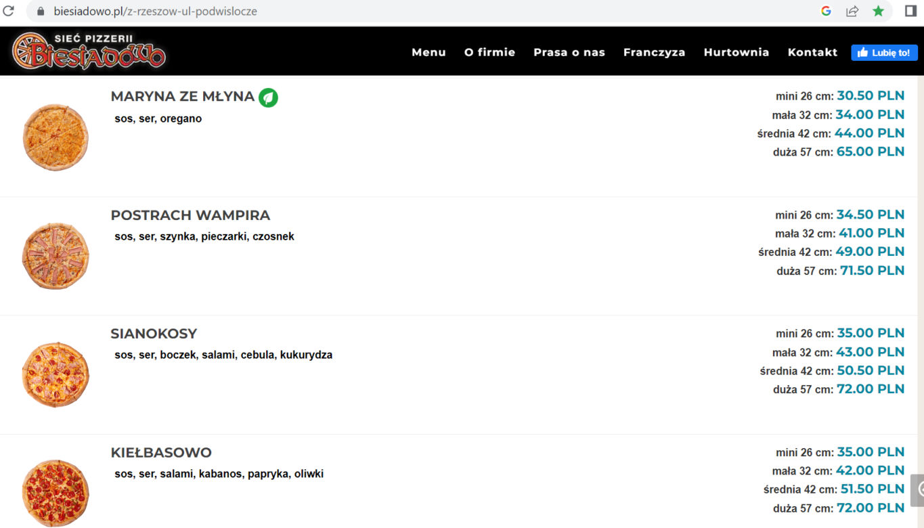
Task: Click the Maryna ze Młyna pizza thumbnail
Action: pos(56,137)
